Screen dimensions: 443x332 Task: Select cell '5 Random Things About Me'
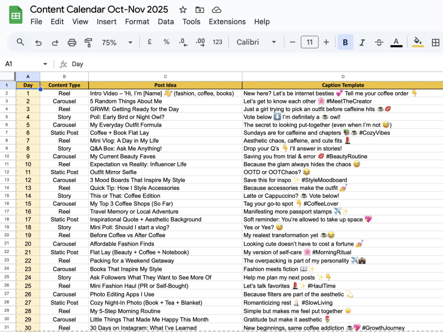point(165,101)
